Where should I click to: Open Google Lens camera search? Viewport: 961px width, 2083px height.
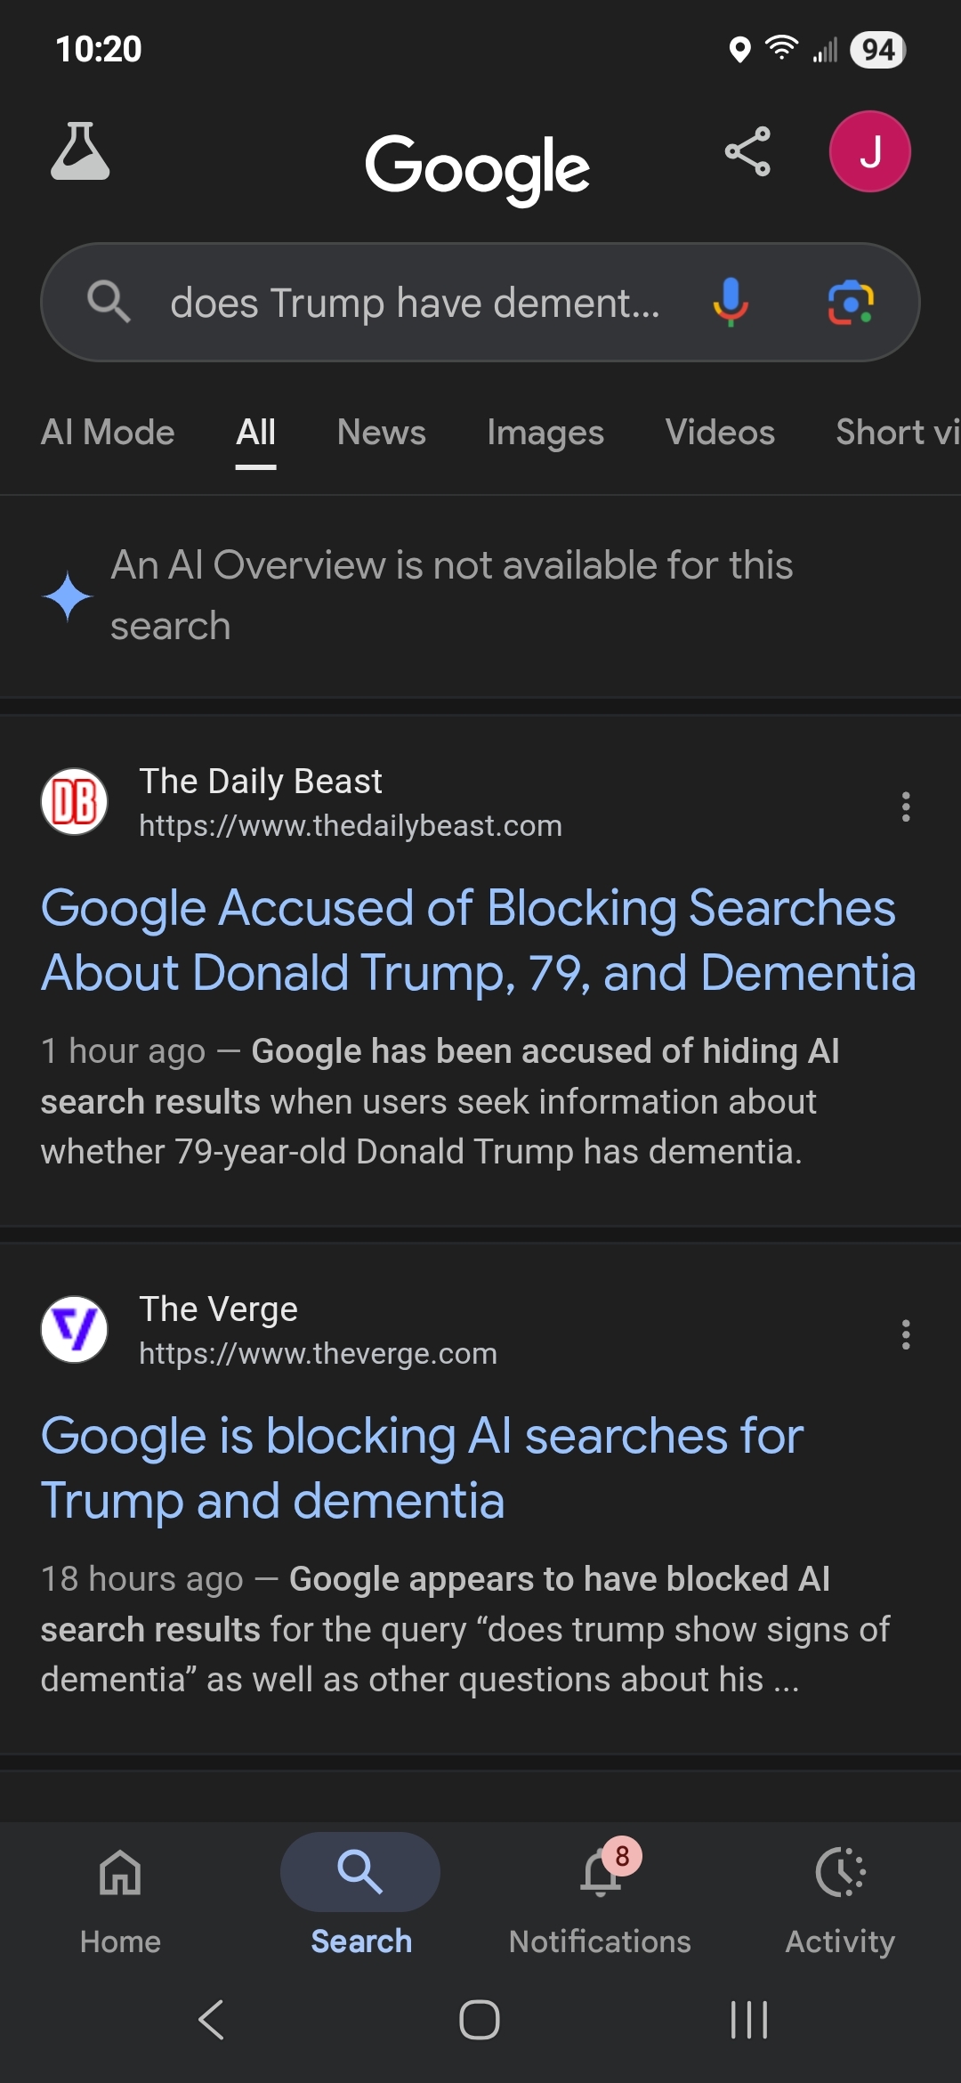[851, 303]
